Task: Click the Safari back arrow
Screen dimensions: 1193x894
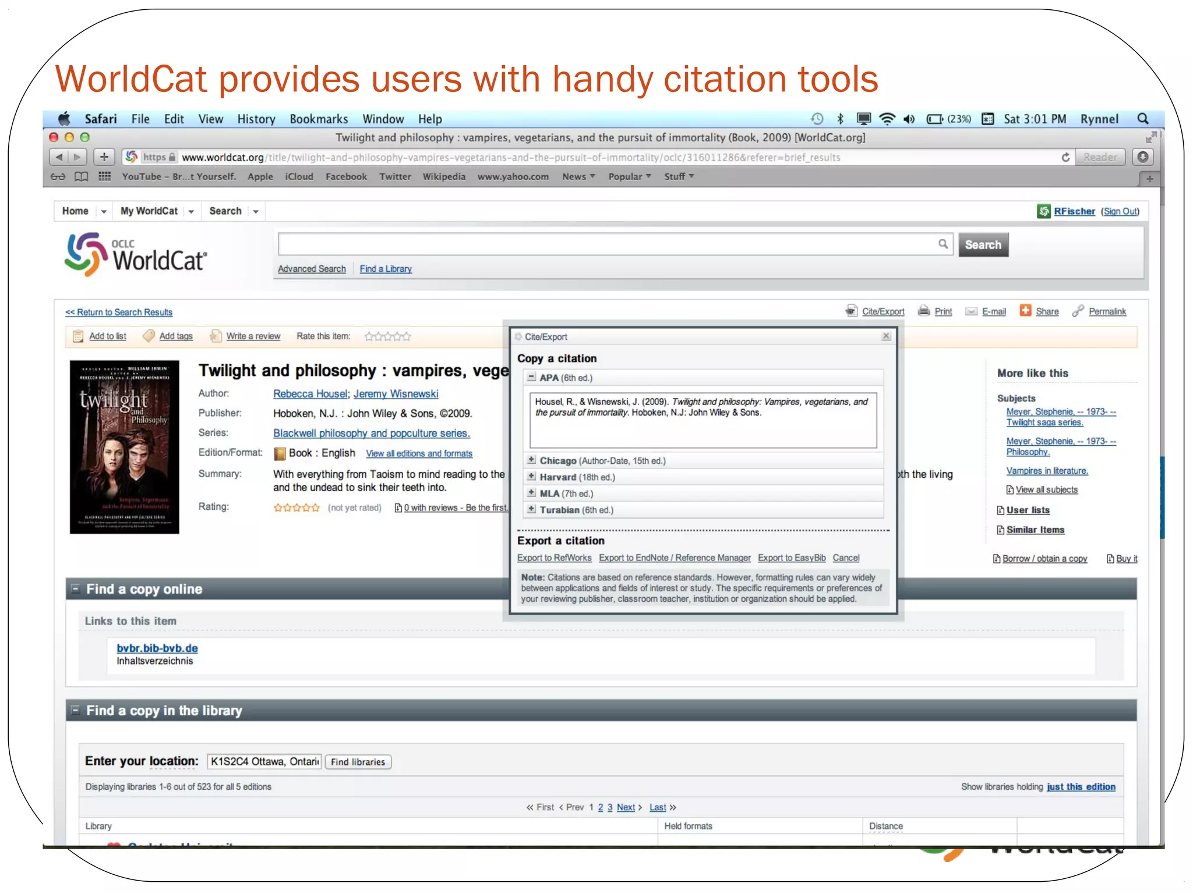Action: click(59, 157)
